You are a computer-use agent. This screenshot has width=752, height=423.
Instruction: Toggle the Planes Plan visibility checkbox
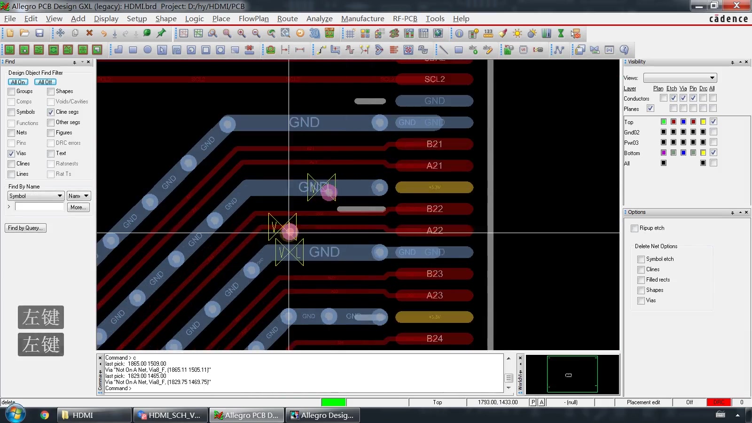pyautogui.click(x=650, y=108)
